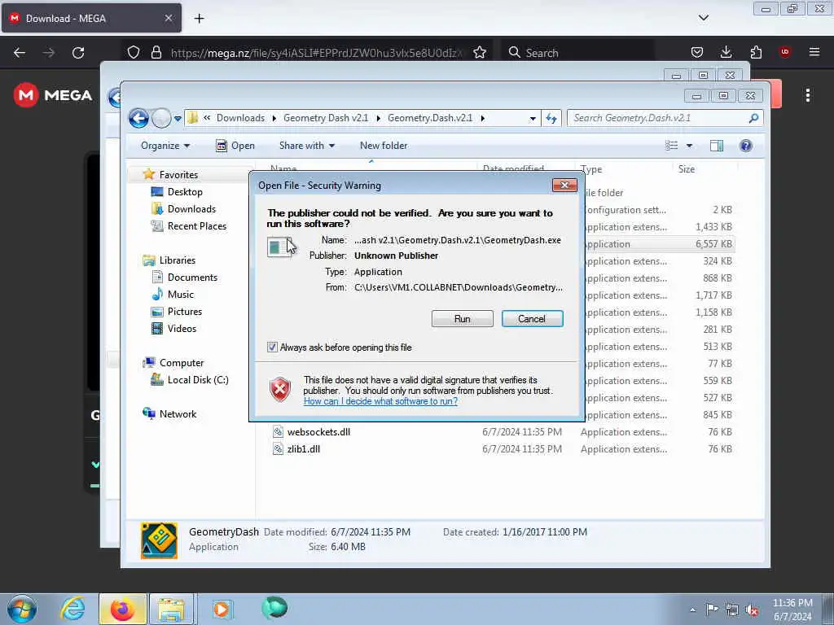This screenshot has width=834, height=625.
Task: Click the Explorer forward arrow button
Action: pyautogui.click(x=161, y=118)
